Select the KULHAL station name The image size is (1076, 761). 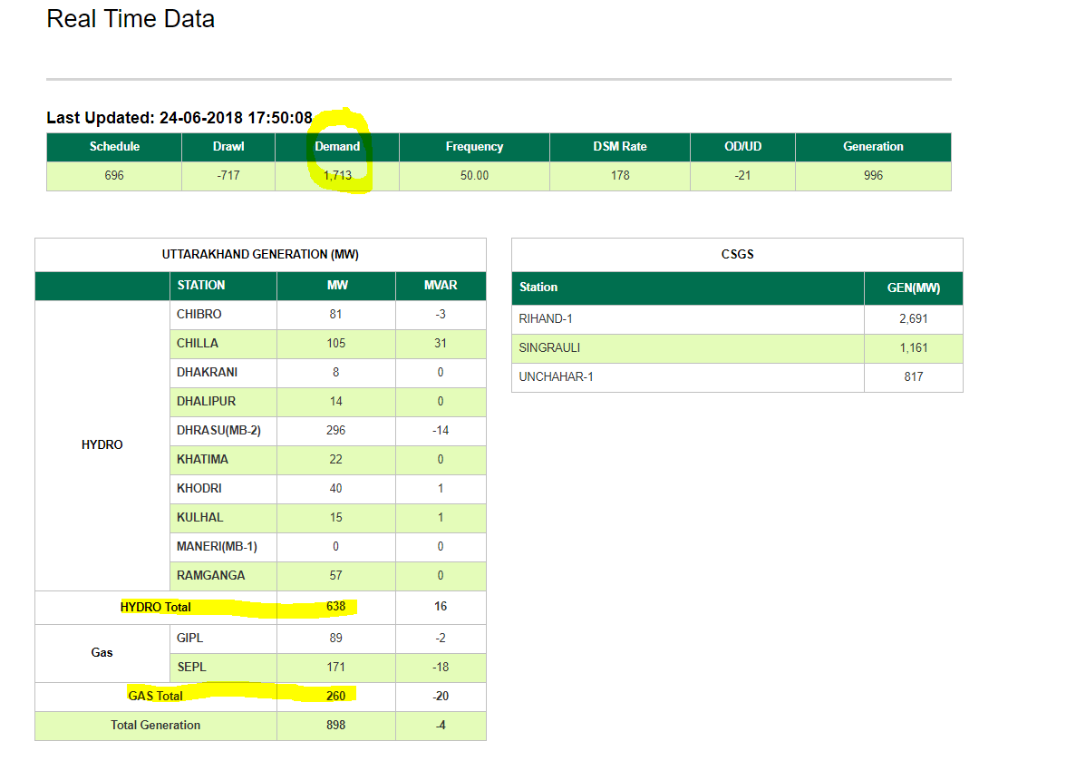coord(199,517)
